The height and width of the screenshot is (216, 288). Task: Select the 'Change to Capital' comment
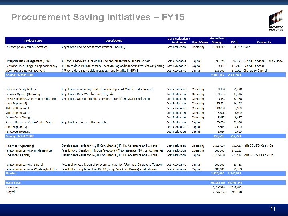255,70
